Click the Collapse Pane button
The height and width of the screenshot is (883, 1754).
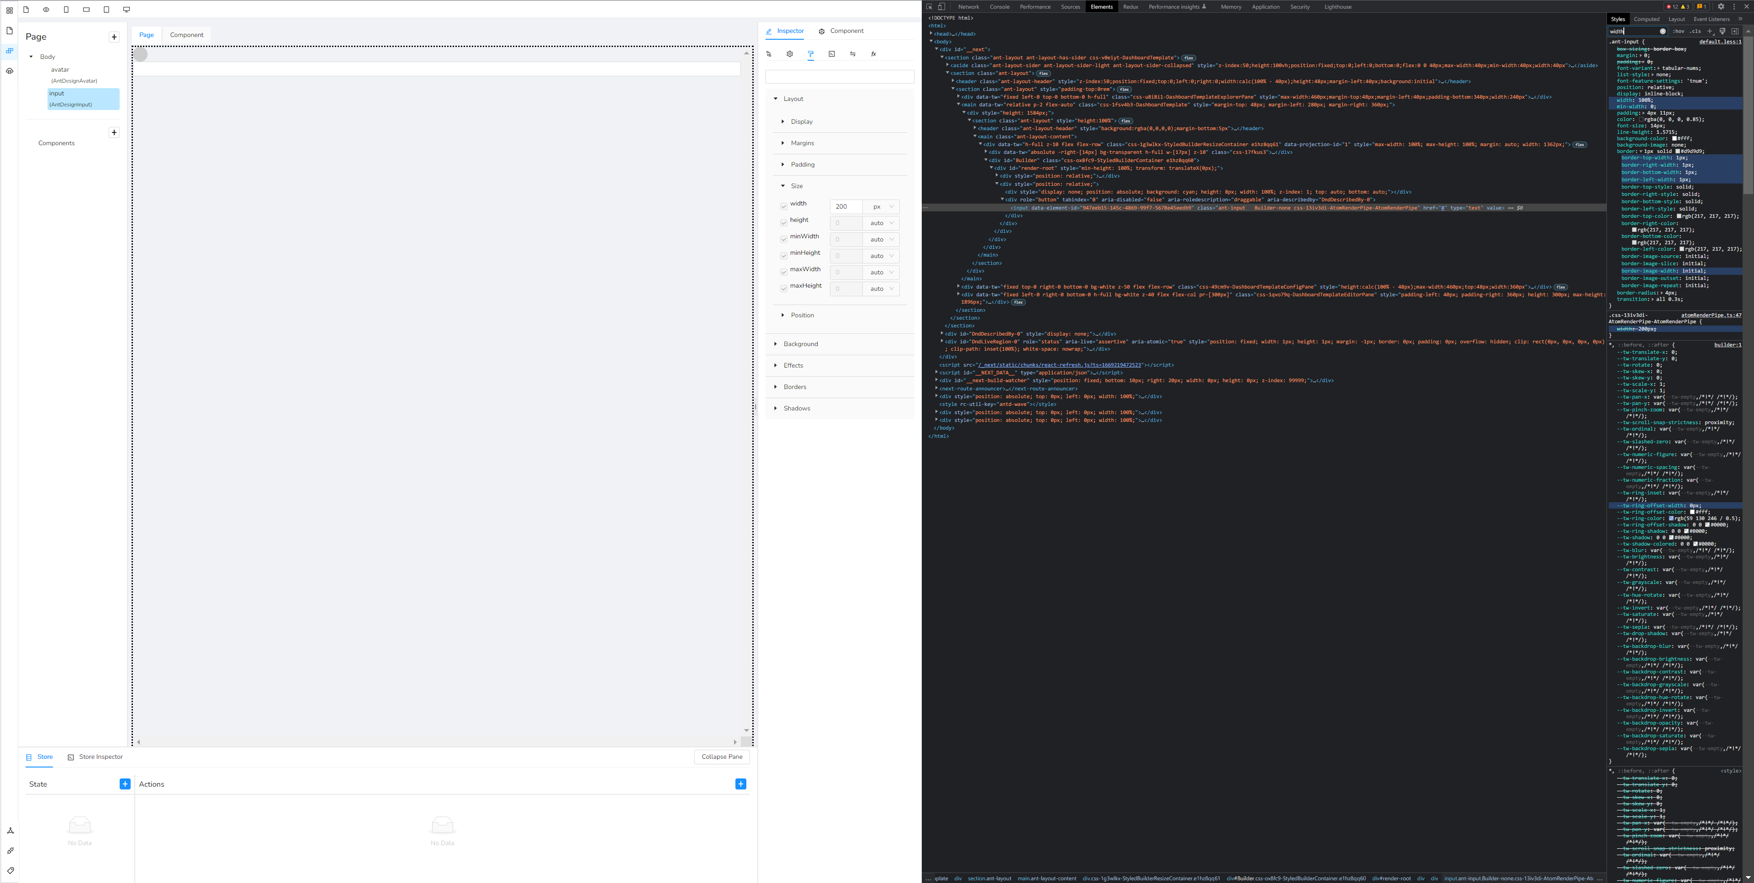(722, 757)
